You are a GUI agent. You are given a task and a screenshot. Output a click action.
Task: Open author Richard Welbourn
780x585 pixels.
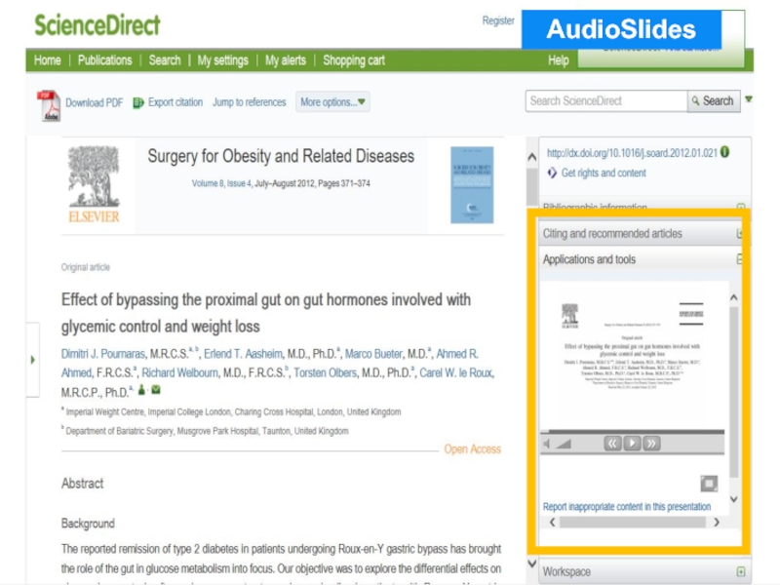(179, 372)
